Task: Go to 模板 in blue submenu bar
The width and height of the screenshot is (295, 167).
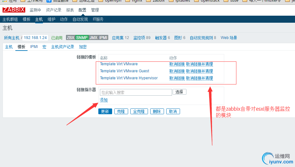Action: [x=27, y=19]
